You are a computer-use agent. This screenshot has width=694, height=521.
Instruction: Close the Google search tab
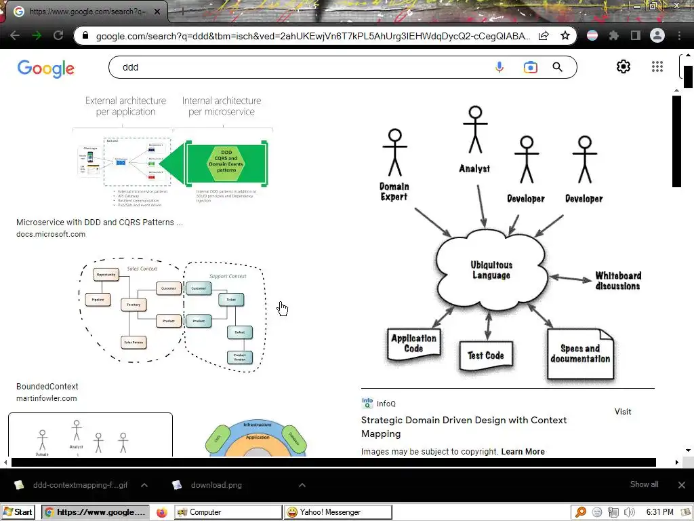(x=157, y=12)
